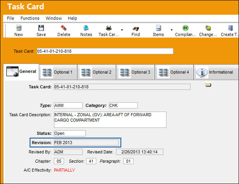Click the Revised Date field
The height and width of the screenshot is (184, 239).
coord(140,152)
